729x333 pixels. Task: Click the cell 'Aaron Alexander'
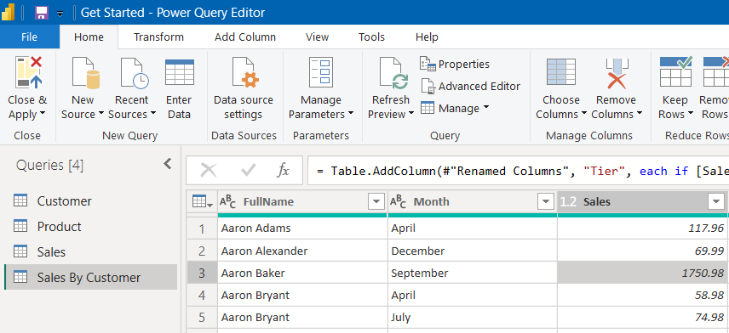[x=302, y=251]
